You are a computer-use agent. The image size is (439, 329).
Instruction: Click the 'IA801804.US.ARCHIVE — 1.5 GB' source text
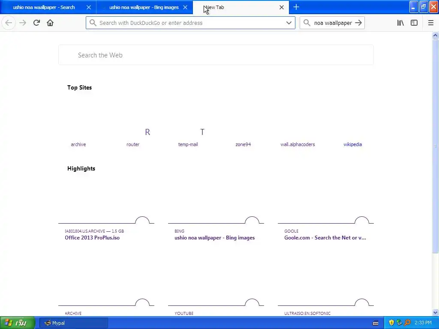(x=94, y=231)
